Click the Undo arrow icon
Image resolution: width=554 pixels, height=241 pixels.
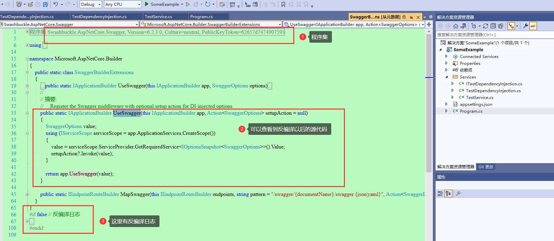point(55,4)
